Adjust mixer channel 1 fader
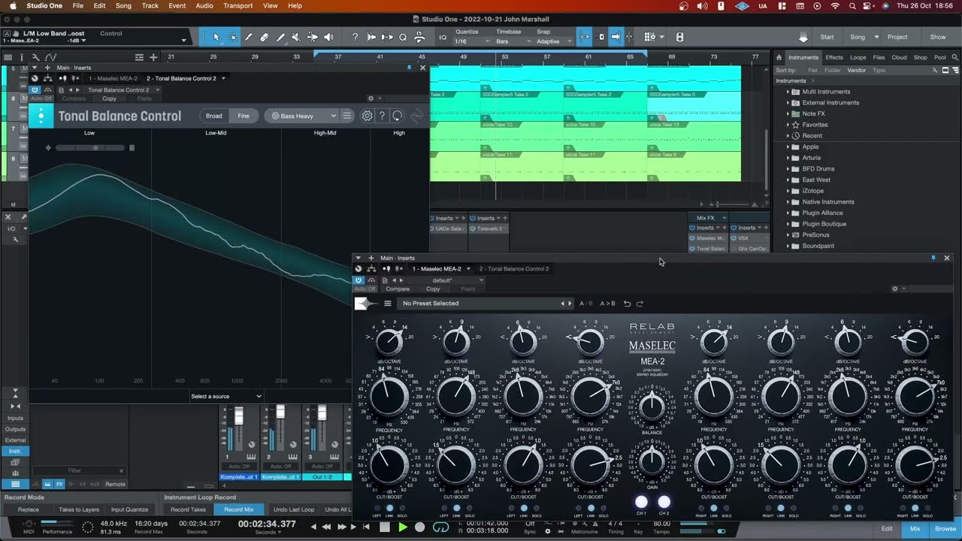962x541 pixels. click(x=239, y=416)
